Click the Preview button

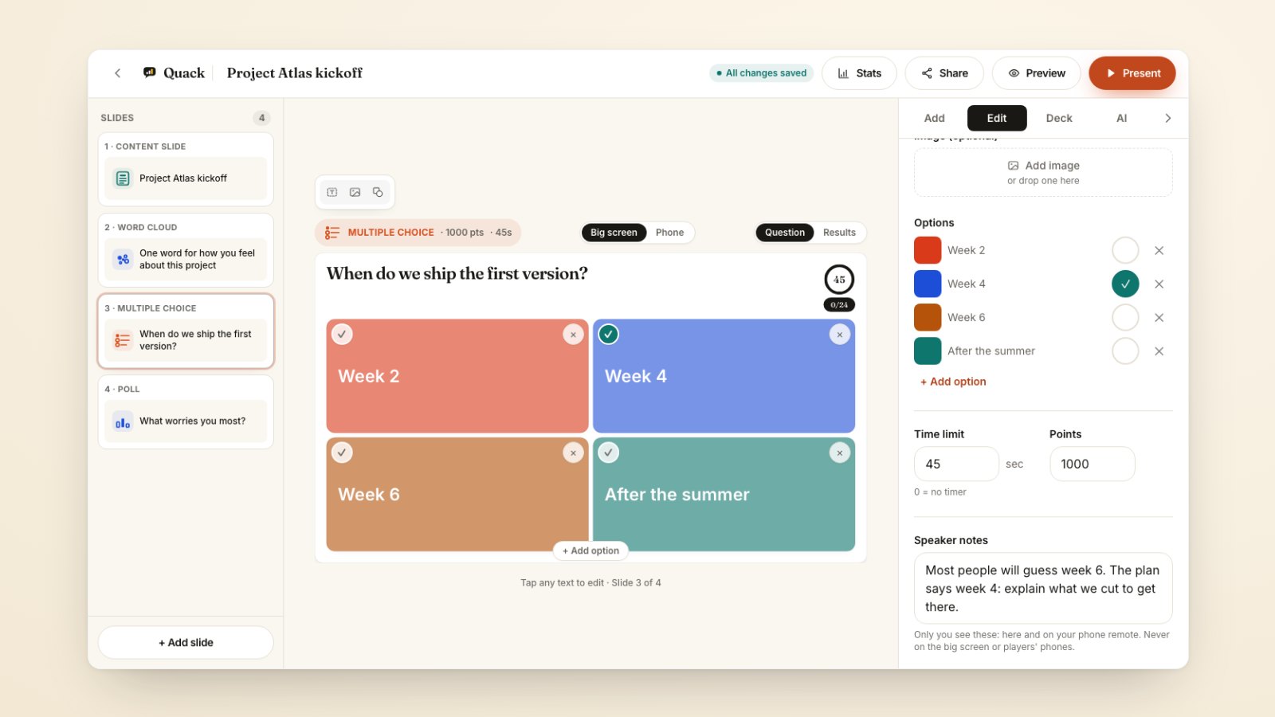coord(1037,73)
